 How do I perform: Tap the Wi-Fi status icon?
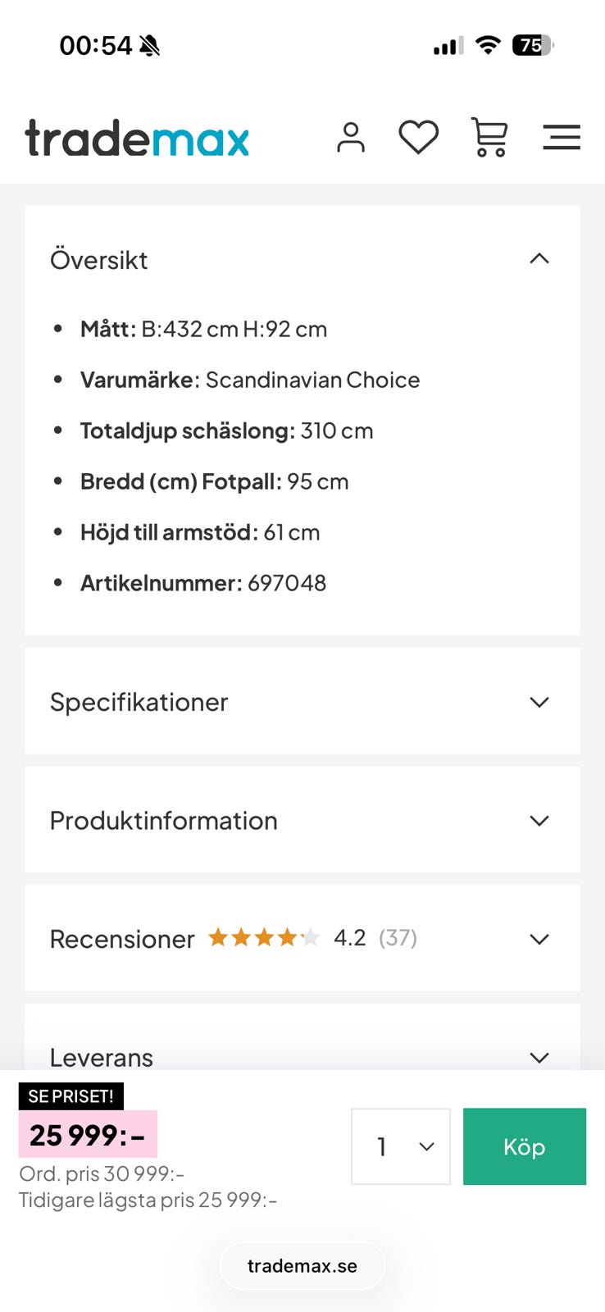[488, 45]
